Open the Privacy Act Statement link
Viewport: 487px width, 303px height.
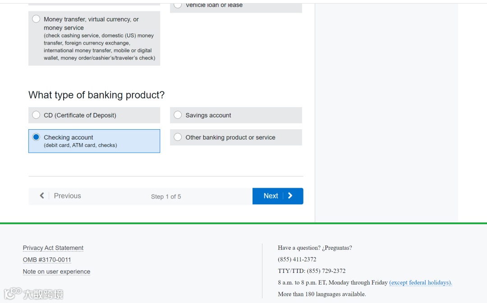tap(53, 248)
